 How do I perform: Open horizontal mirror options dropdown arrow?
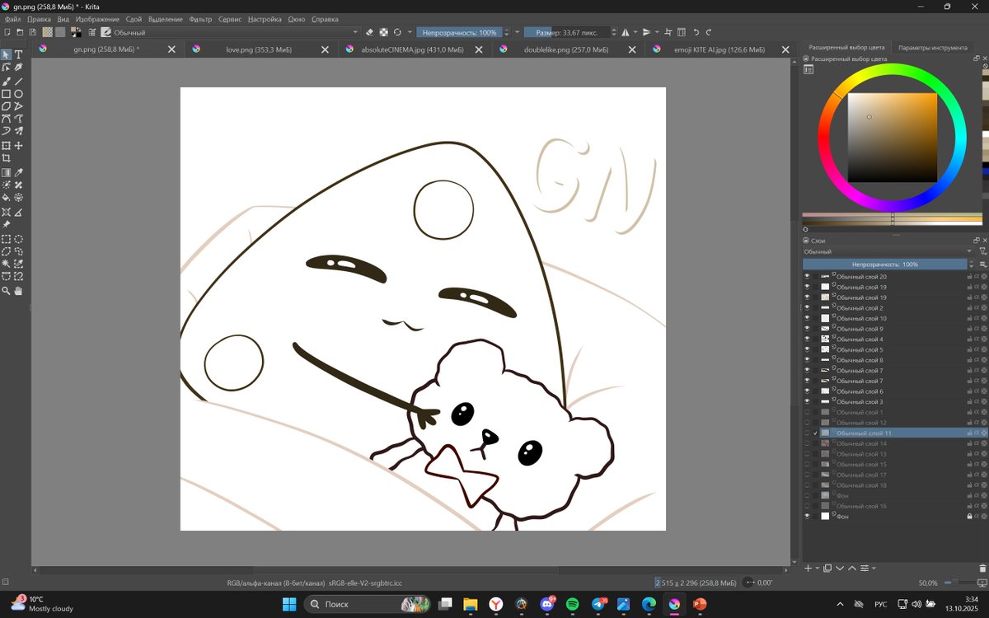point(635,32)
